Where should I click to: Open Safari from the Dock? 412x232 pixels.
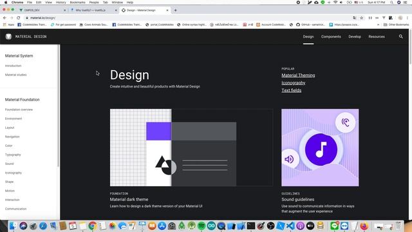tap(43, 226)
